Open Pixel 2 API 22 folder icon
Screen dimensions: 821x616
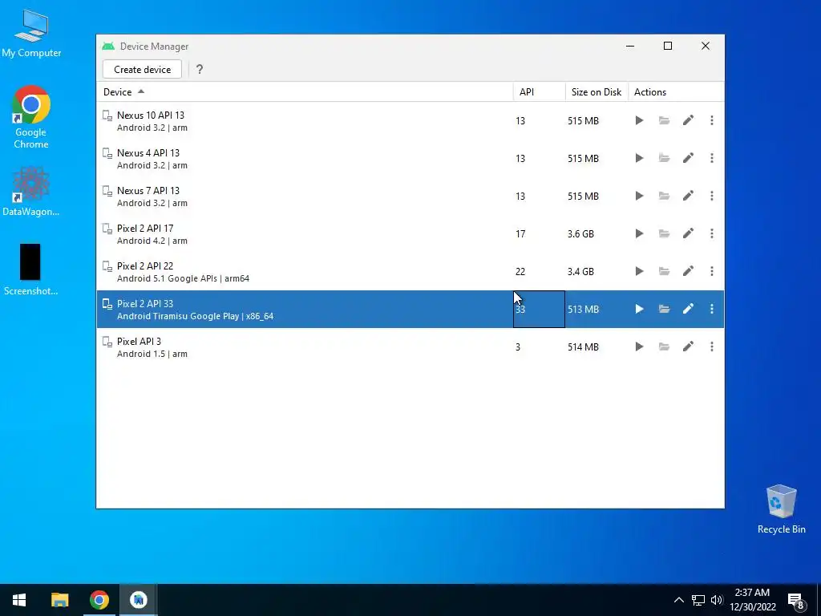[x=664, y=271]
